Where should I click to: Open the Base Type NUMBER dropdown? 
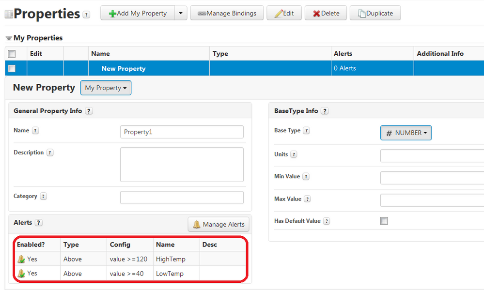click(406, 133)
